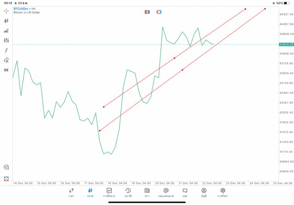Open the ข่าว (News) tab

tap(147, 193)
